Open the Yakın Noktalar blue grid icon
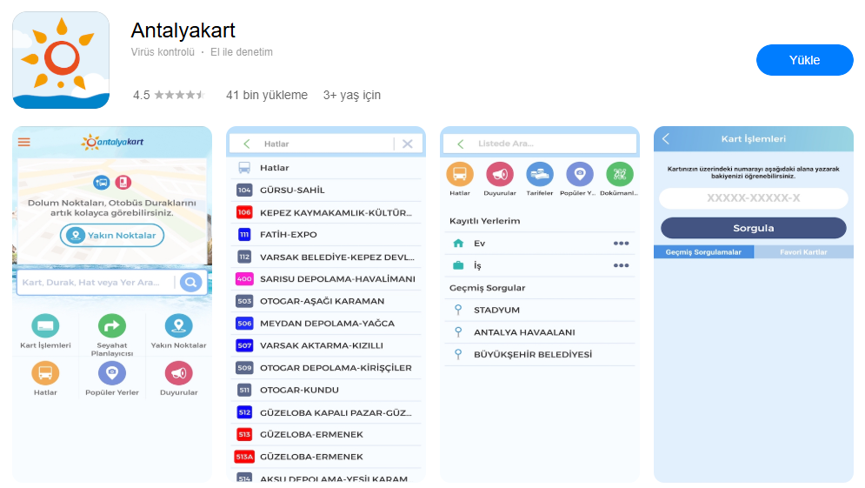865x488 pixels. tap(179, 325)
